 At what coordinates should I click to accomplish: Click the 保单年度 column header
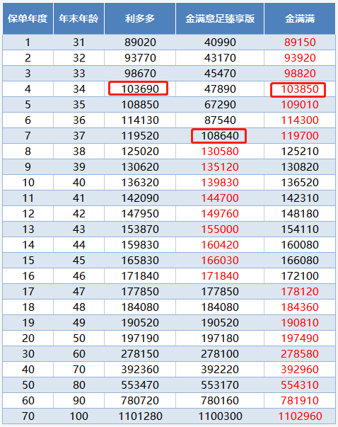click(28, 19)
